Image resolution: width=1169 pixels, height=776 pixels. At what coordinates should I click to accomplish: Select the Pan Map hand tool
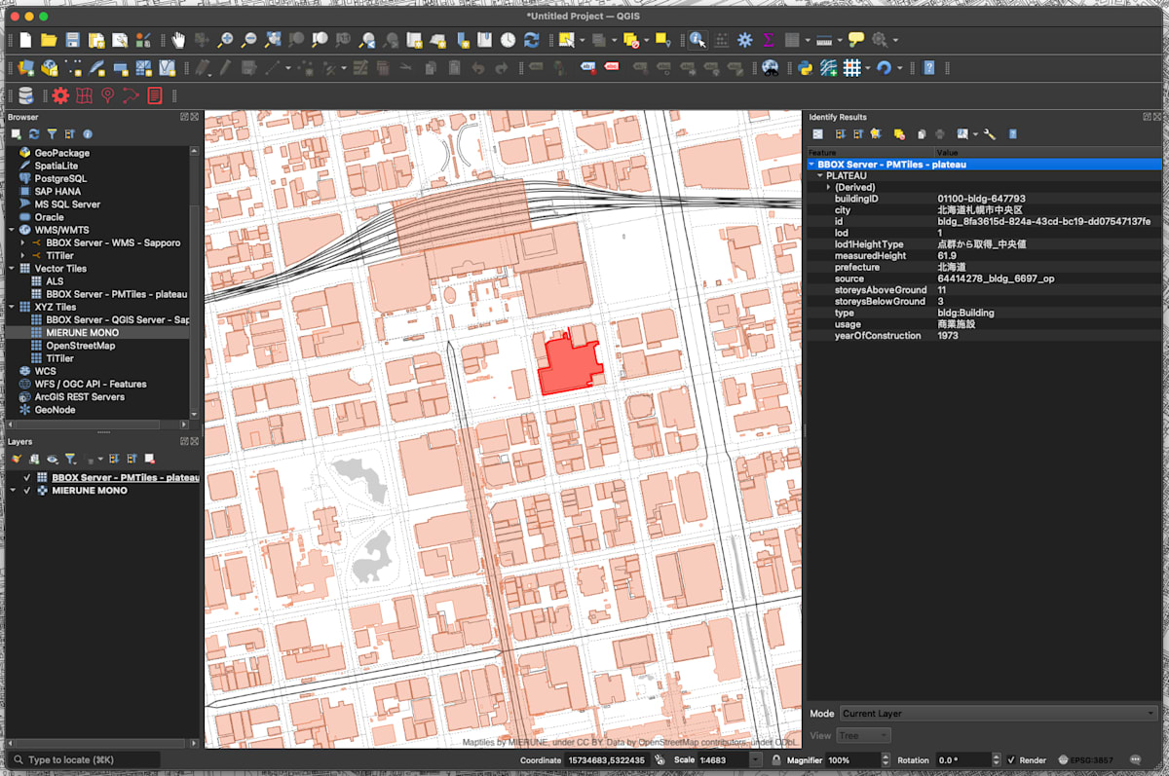[x=178, y=40]
